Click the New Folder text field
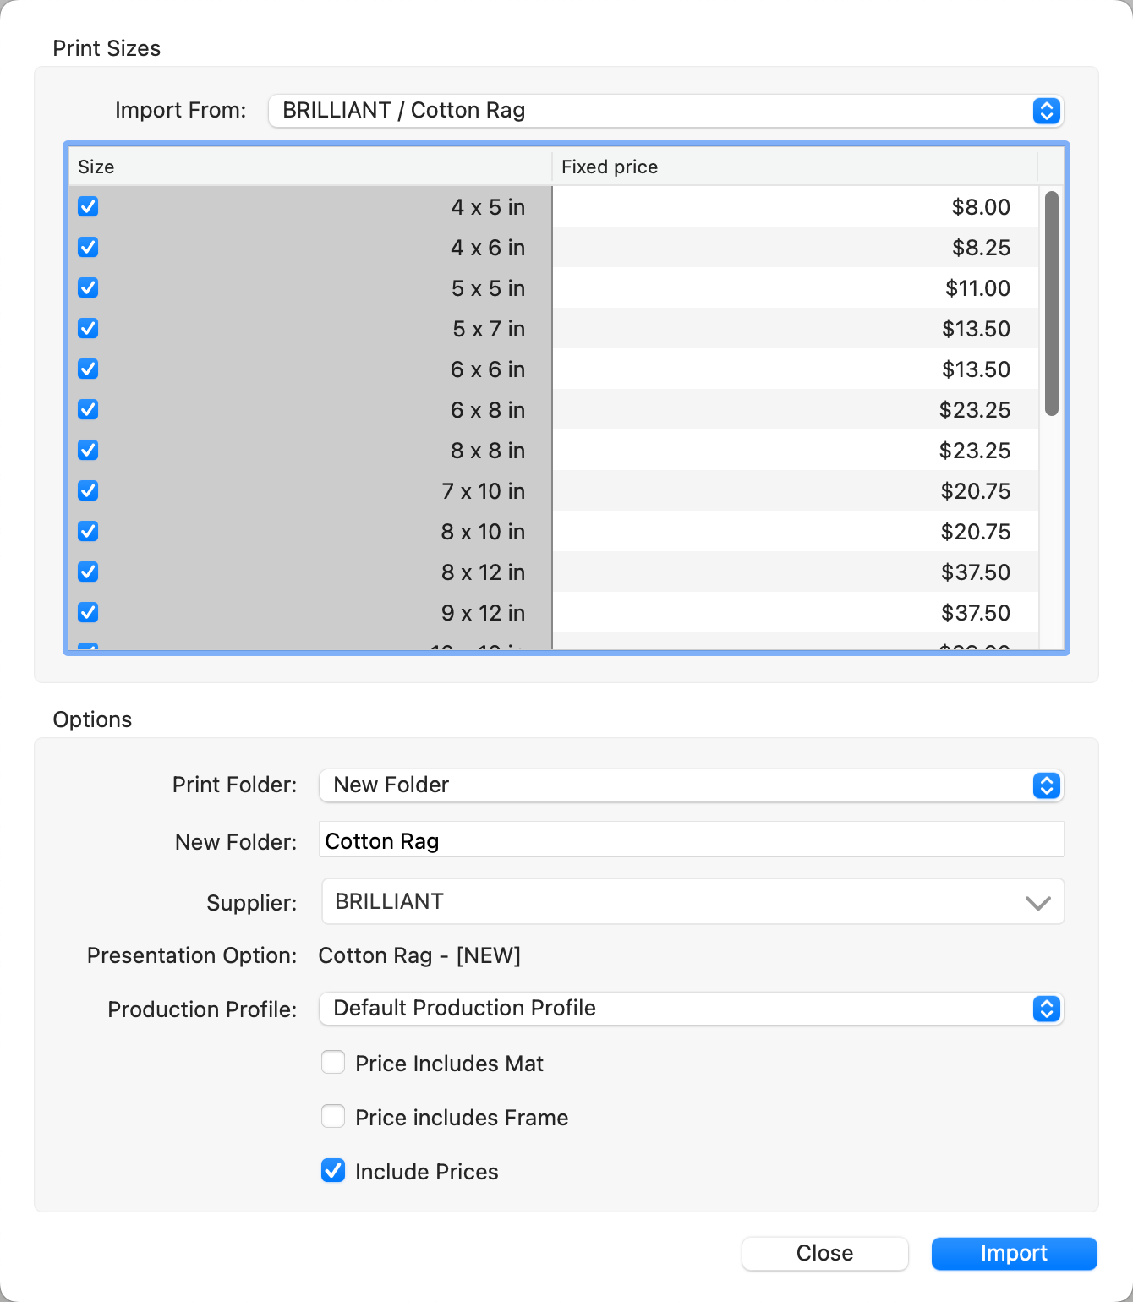 [x=690, y=841]
